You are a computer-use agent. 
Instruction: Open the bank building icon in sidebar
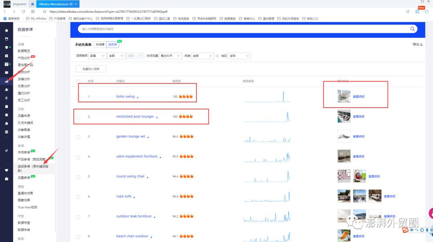click(6, 132)
